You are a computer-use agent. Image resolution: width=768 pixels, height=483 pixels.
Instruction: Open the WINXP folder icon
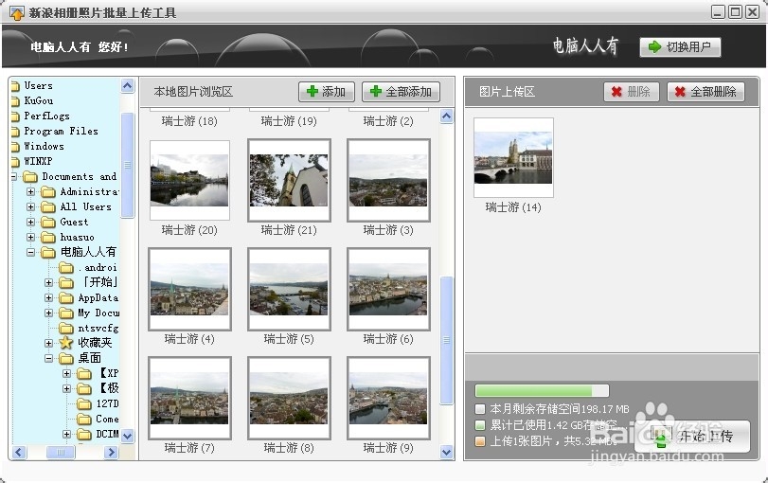pyautogui.click(x=15, y=162)
